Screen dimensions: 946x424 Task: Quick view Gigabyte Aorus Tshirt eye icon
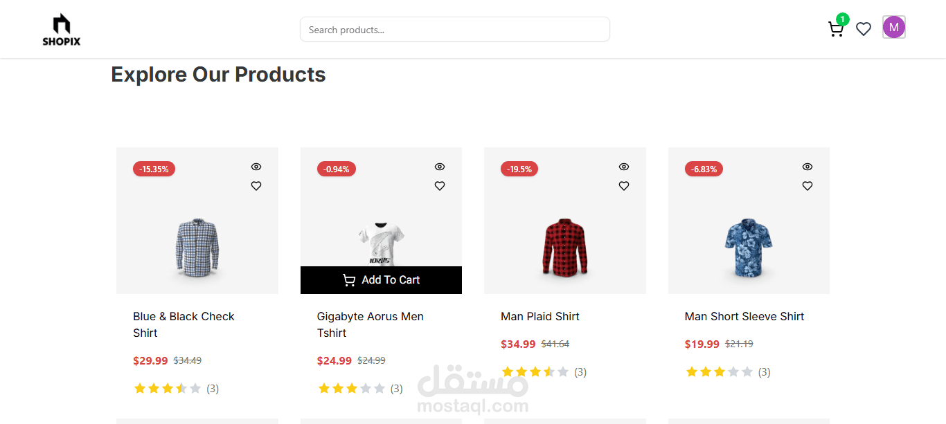coord(440,167)
